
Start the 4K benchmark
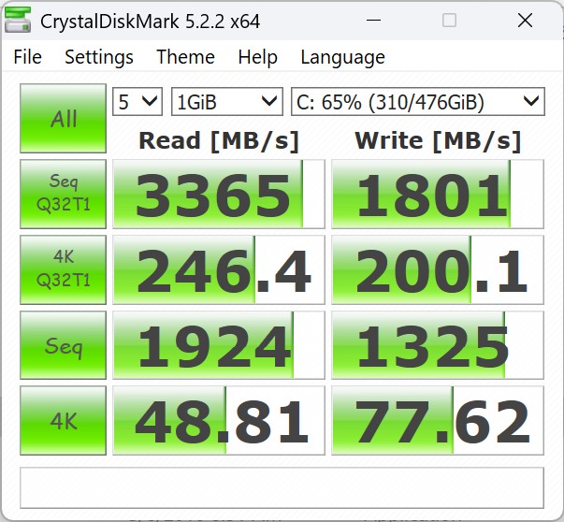pyautogui.click(x=64, y=421)
